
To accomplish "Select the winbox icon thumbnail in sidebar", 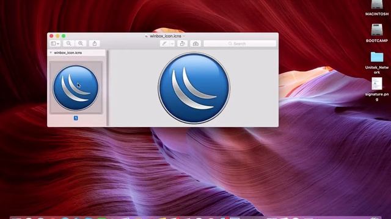I will (x=76, y=88).
